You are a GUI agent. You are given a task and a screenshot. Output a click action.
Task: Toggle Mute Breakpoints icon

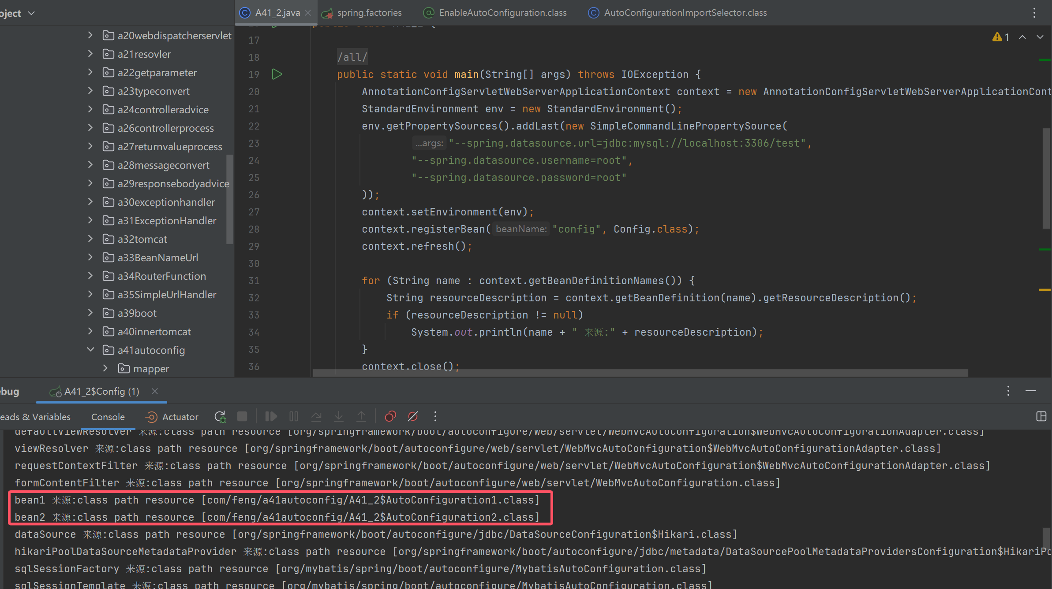(413, 416)
